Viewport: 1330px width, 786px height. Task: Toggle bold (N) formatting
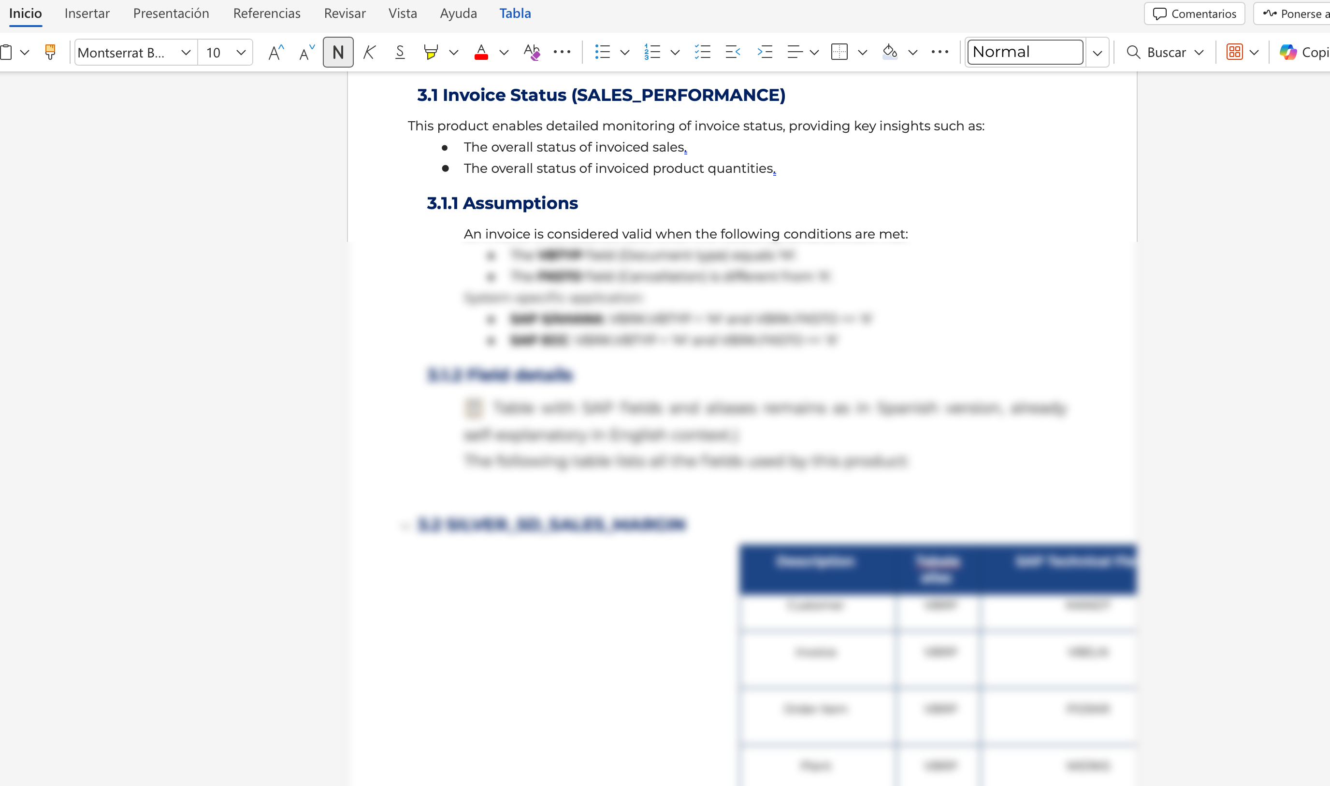338,52
